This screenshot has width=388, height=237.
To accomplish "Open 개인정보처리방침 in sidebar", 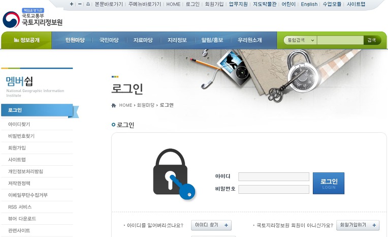I will [x=25, y=171].
